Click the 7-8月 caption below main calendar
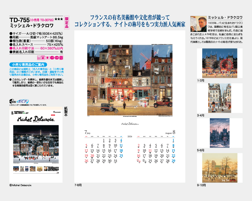Screen dimensions: 252x201 pos(78,185)
